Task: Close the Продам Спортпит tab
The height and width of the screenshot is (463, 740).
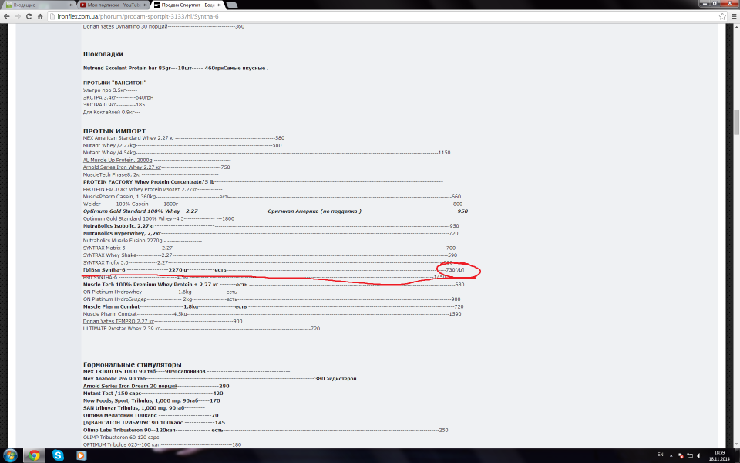Action: point(220,5)
